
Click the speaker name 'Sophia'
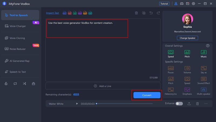(x=187, y=27)
